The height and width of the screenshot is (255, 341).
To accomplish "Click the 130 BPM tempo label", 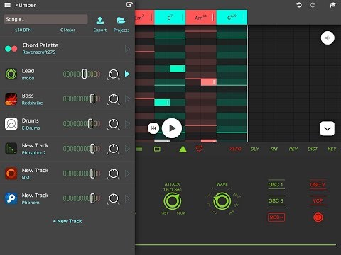I will click(23, 30).
